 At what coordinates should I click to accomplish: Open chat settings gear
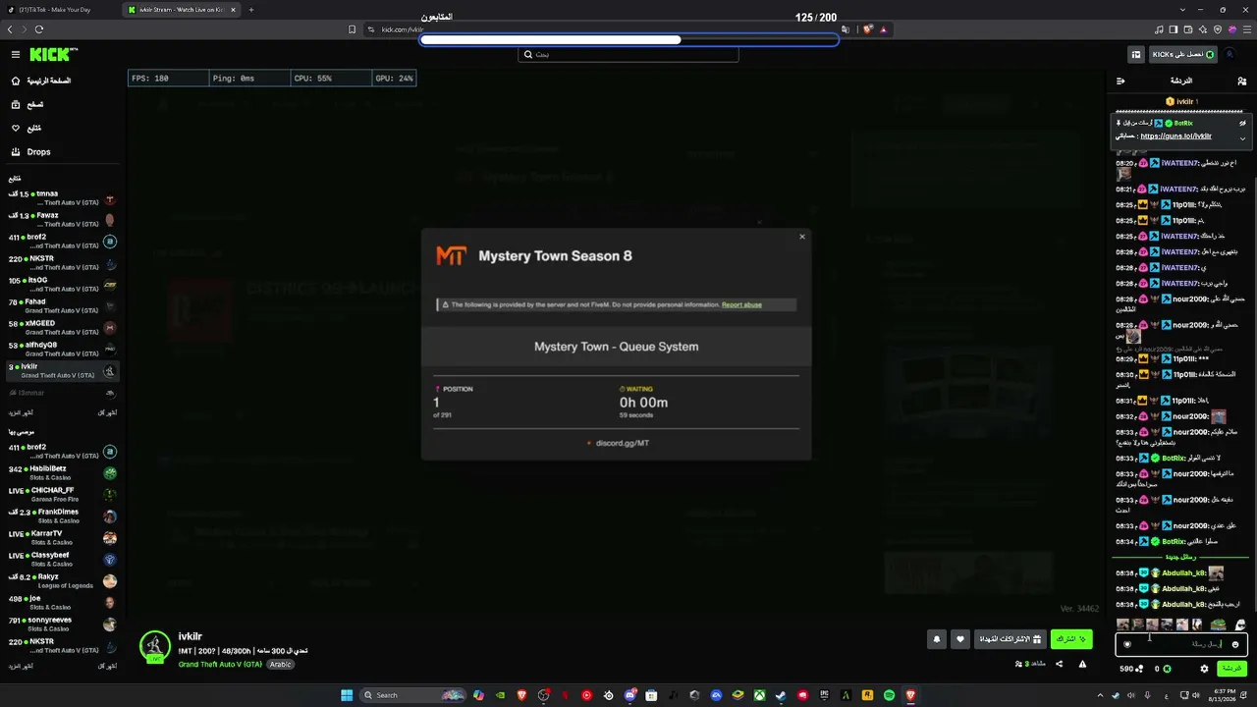(x=1204, y=669)
